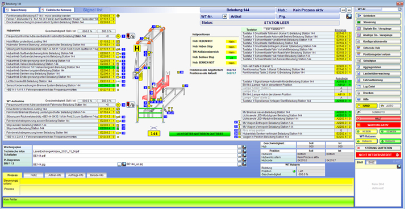Expand the WT-Nr. dropdown at top right

point(400,9)
